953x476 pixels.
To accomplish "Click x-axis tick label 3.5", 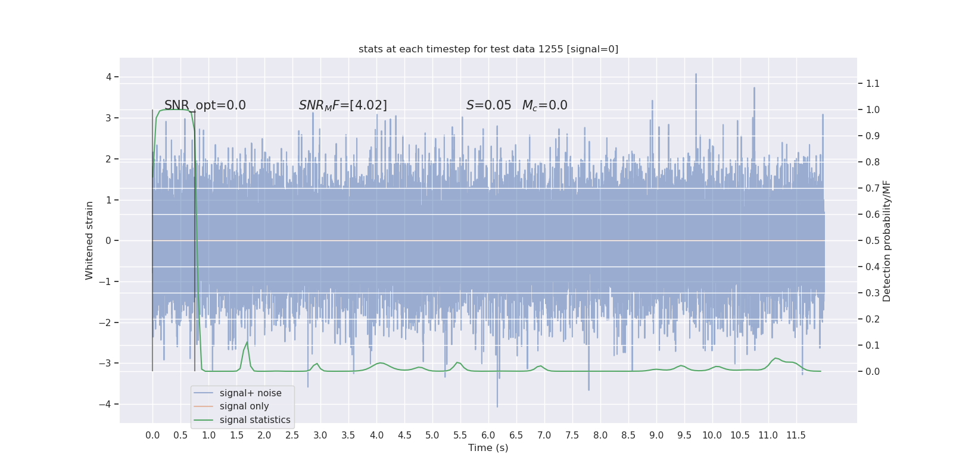I will click(348, 436).
